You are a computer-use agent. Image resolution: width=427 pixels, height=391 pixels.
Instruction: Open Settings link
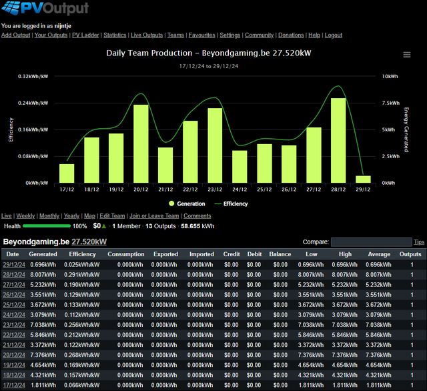(230, 35)
